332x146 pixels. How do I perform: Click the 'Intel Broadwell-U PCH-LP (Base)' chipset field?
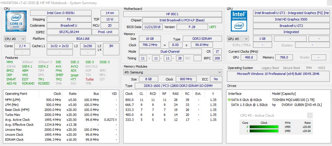[182, 20]
